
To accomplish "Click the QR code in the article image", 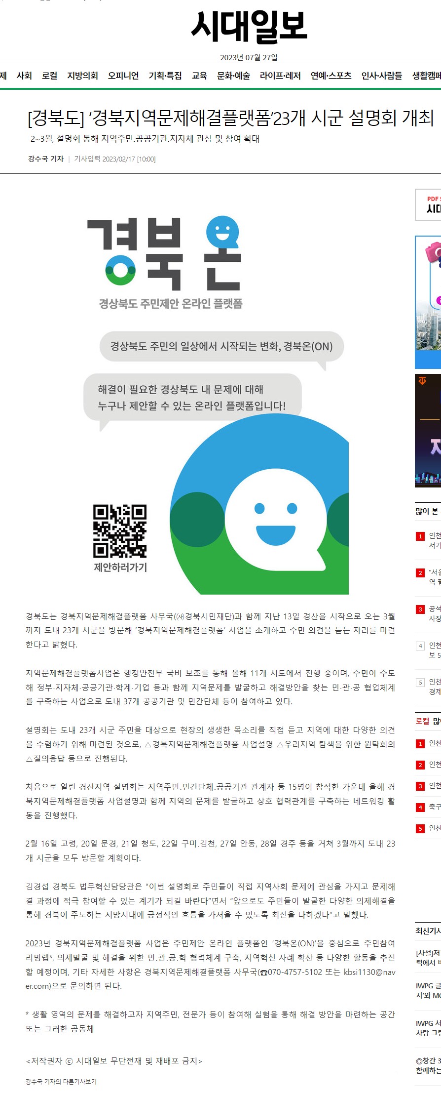I will [x=120, y=531].
